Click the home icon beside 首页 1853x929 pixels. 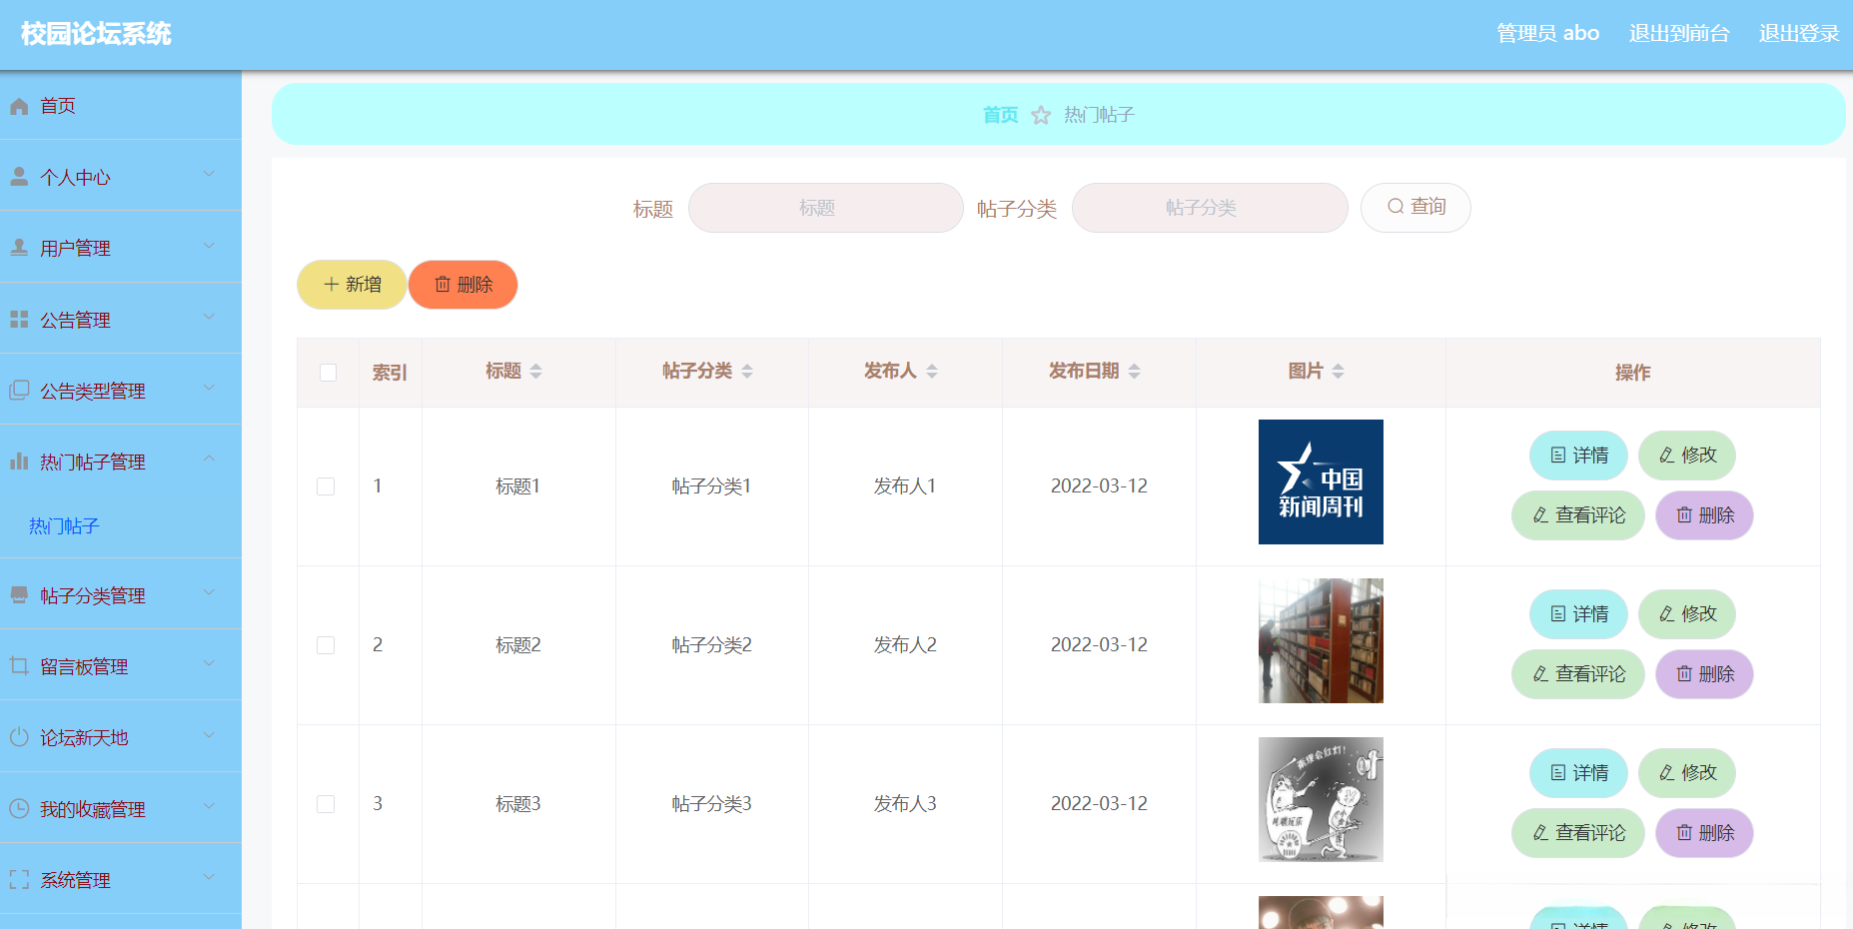pyautogui.click(x=19, y=106)
